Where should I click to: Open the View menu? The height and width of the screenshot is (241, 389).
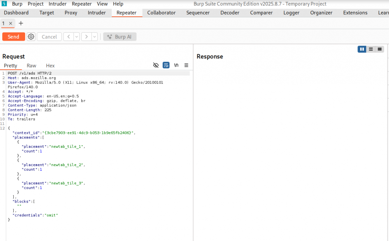click(102, 4)
